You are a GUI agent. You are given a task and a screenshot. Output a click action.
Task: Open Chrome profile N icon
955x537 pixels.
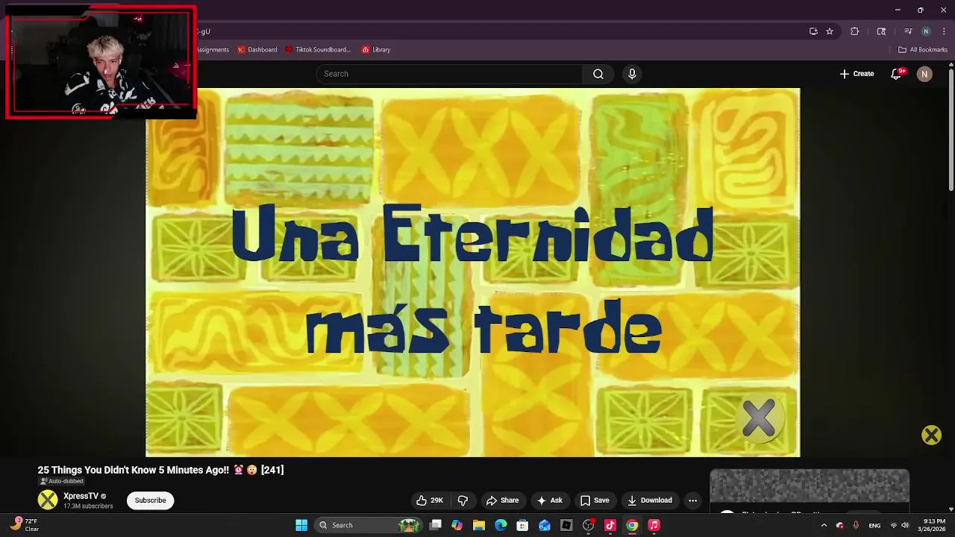[926, 31]
